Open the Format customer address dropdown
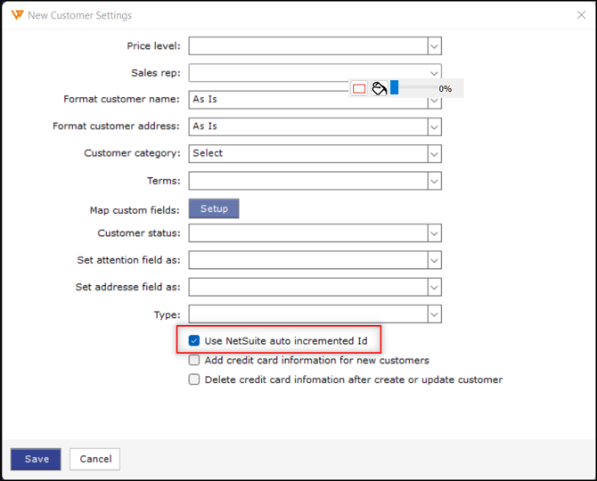Screen dimensions: 597x481 (434, 126)
